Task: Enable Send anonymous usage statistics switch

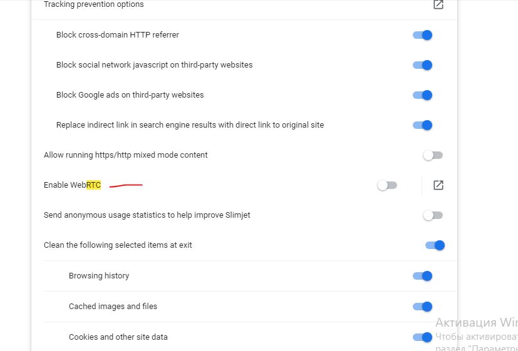Action: coord(432,215)
